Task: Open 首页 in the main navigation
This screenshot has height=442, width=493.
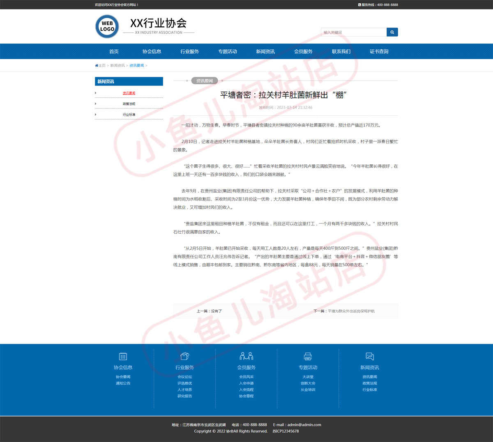Action: (114, 51)
